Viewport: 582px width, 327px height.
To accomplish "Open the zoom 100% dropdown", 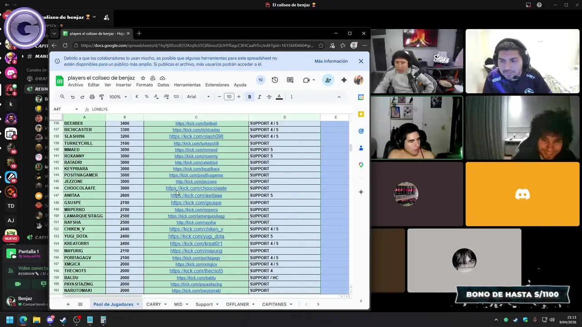I will click(x=118, y=97).
